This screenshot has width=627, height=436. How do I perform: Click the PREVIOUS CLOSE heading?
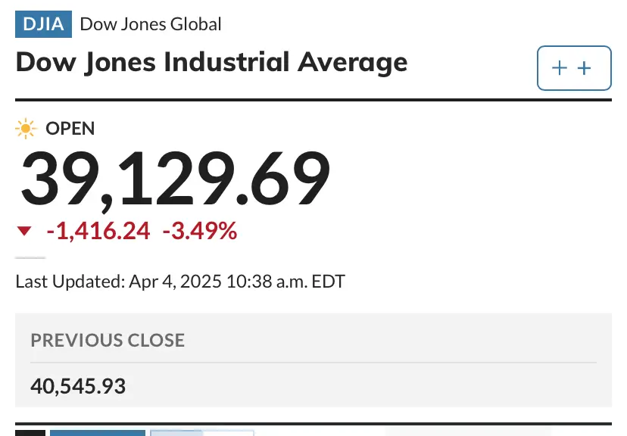click(x=108, y=340)
